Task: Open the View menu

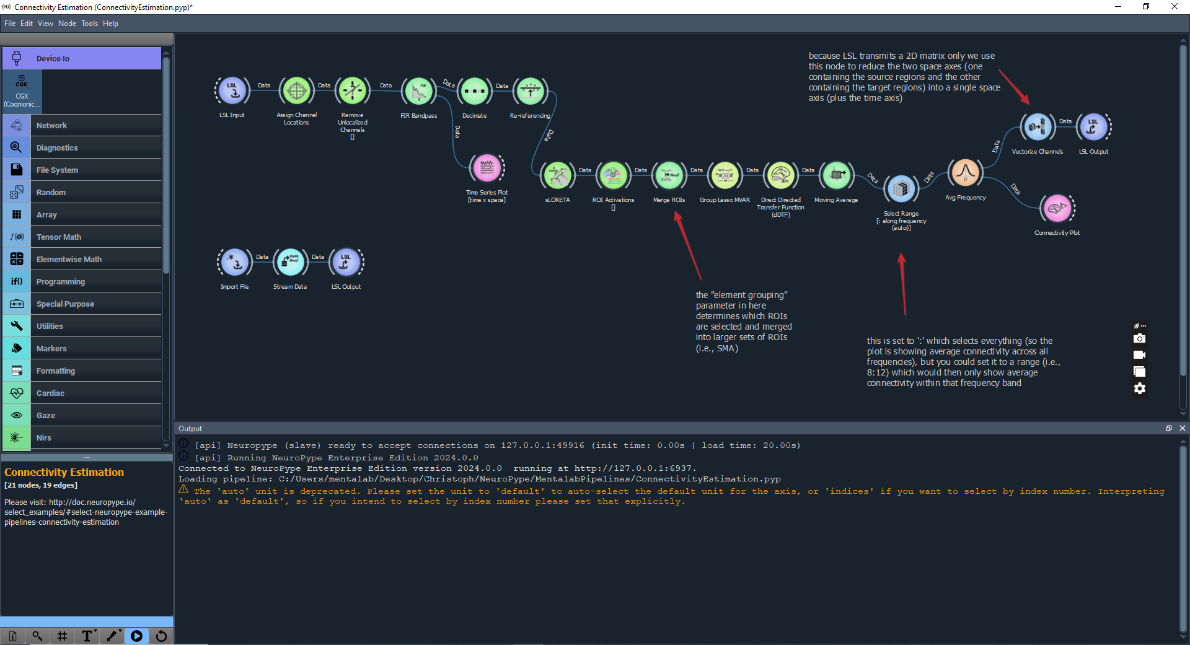Action: click(x=45, y=24)
